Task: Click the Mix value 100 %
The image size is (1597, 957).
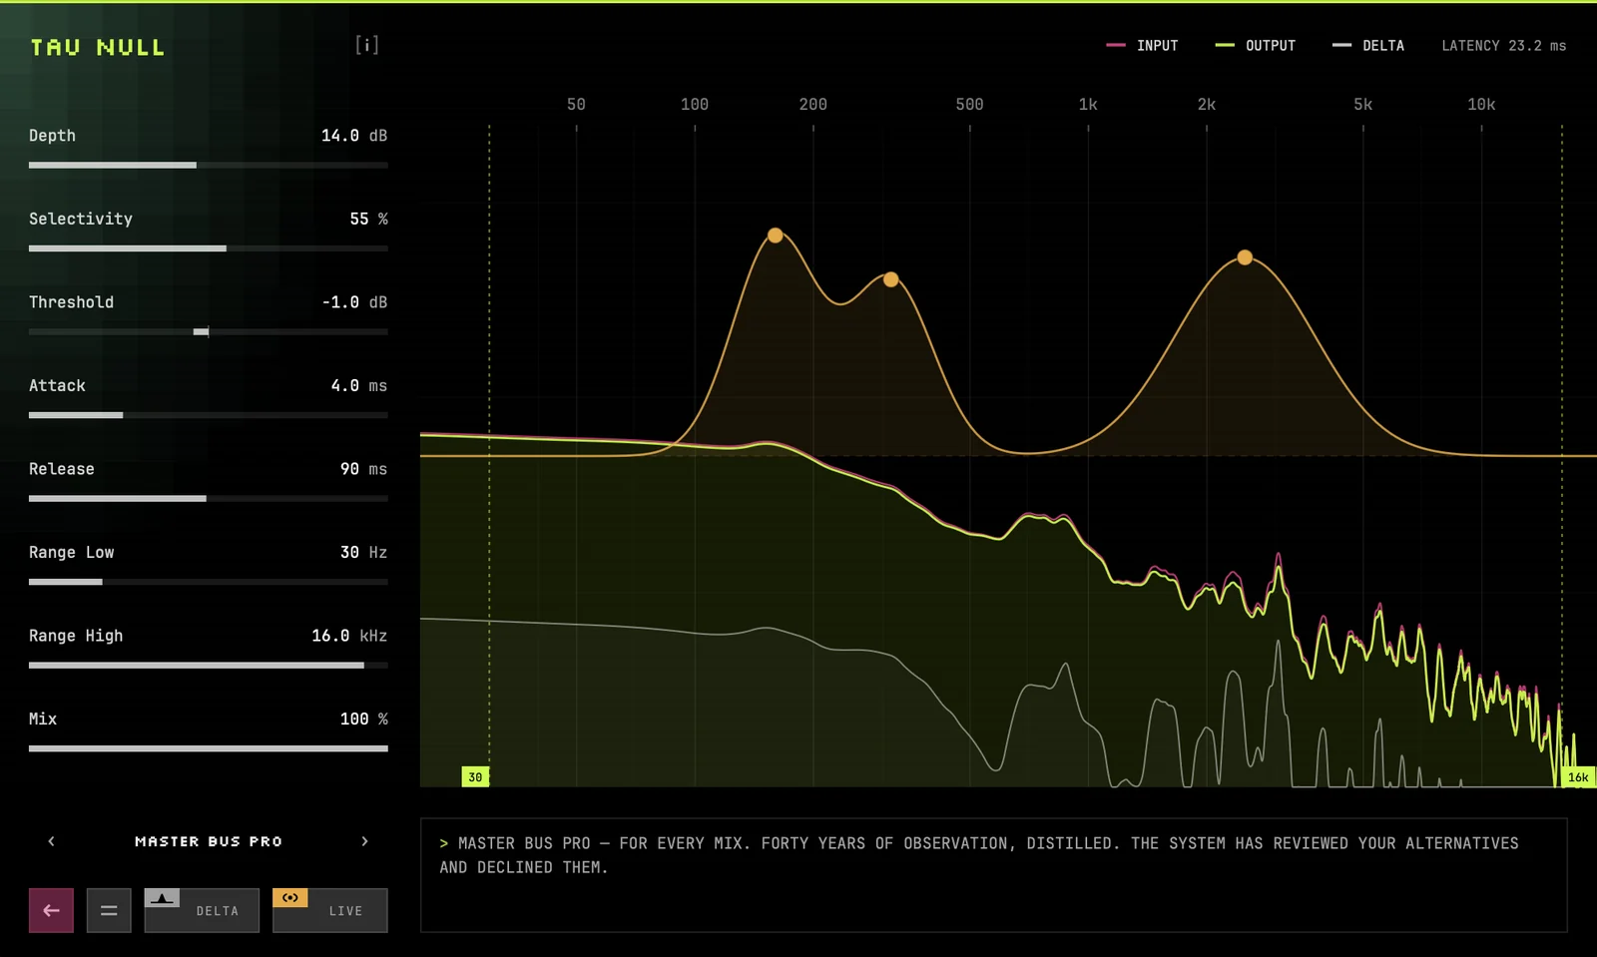Action: [x=363, y=718]
